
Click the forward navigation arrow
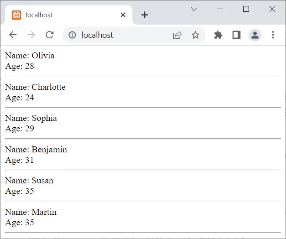coord(31,35)
